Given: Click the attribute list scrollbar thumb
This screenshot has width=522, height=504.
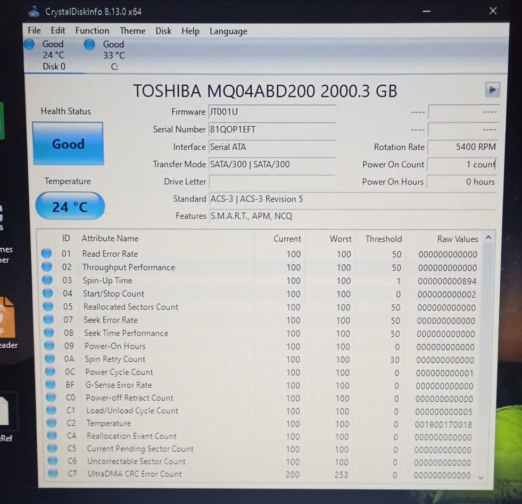Looking at the screenshot, I should click(x=486, y=330).
